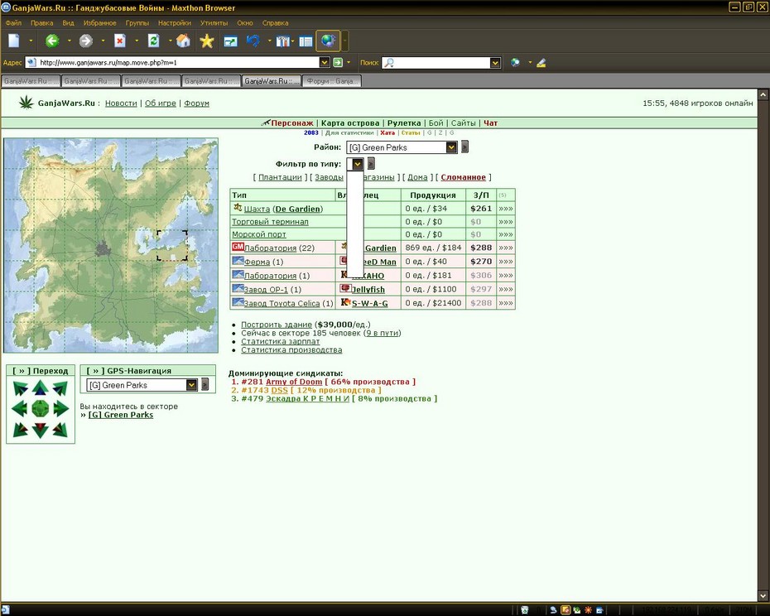The height and width of the screenshot is (616, 770).
Task: Click the Stop loading icon
Action: click(120, 41)
